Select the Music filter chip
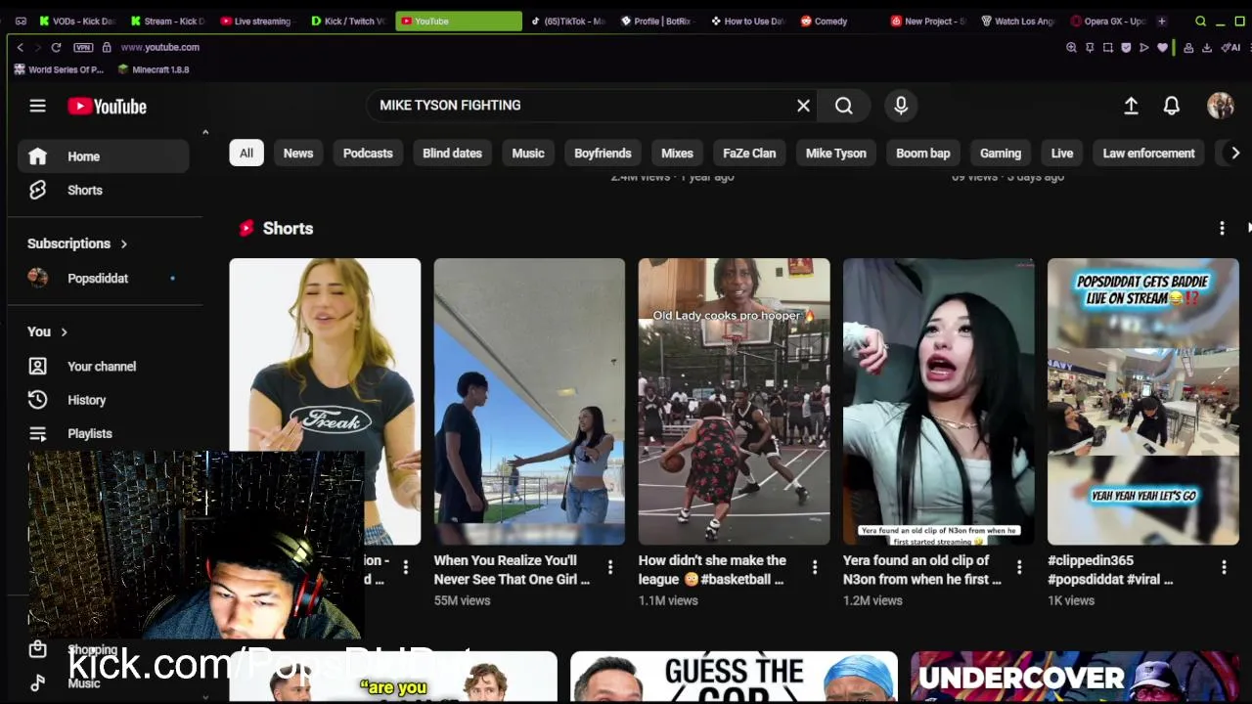The height and width of the screenshot is (704, 1252). coord(528,153)
